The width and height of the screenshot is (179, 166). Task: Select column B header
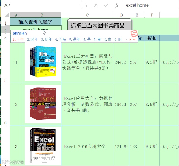42,15
